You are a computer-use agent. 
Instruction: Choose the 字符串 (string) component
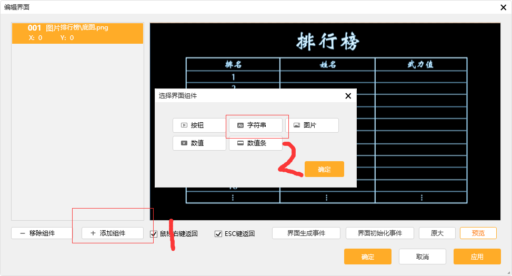[256, 125]
